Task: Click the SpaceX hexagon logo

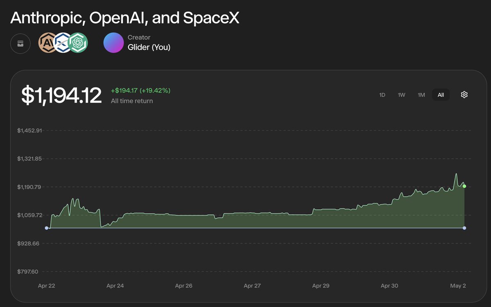Action: (x=63, y=43)
